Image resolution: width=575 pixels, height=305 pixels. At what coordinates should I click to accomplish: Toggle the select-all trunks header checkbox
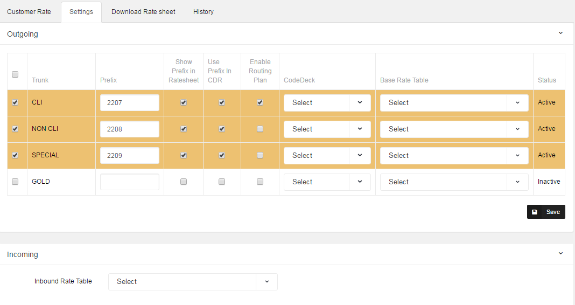click(x=15, y=74)
